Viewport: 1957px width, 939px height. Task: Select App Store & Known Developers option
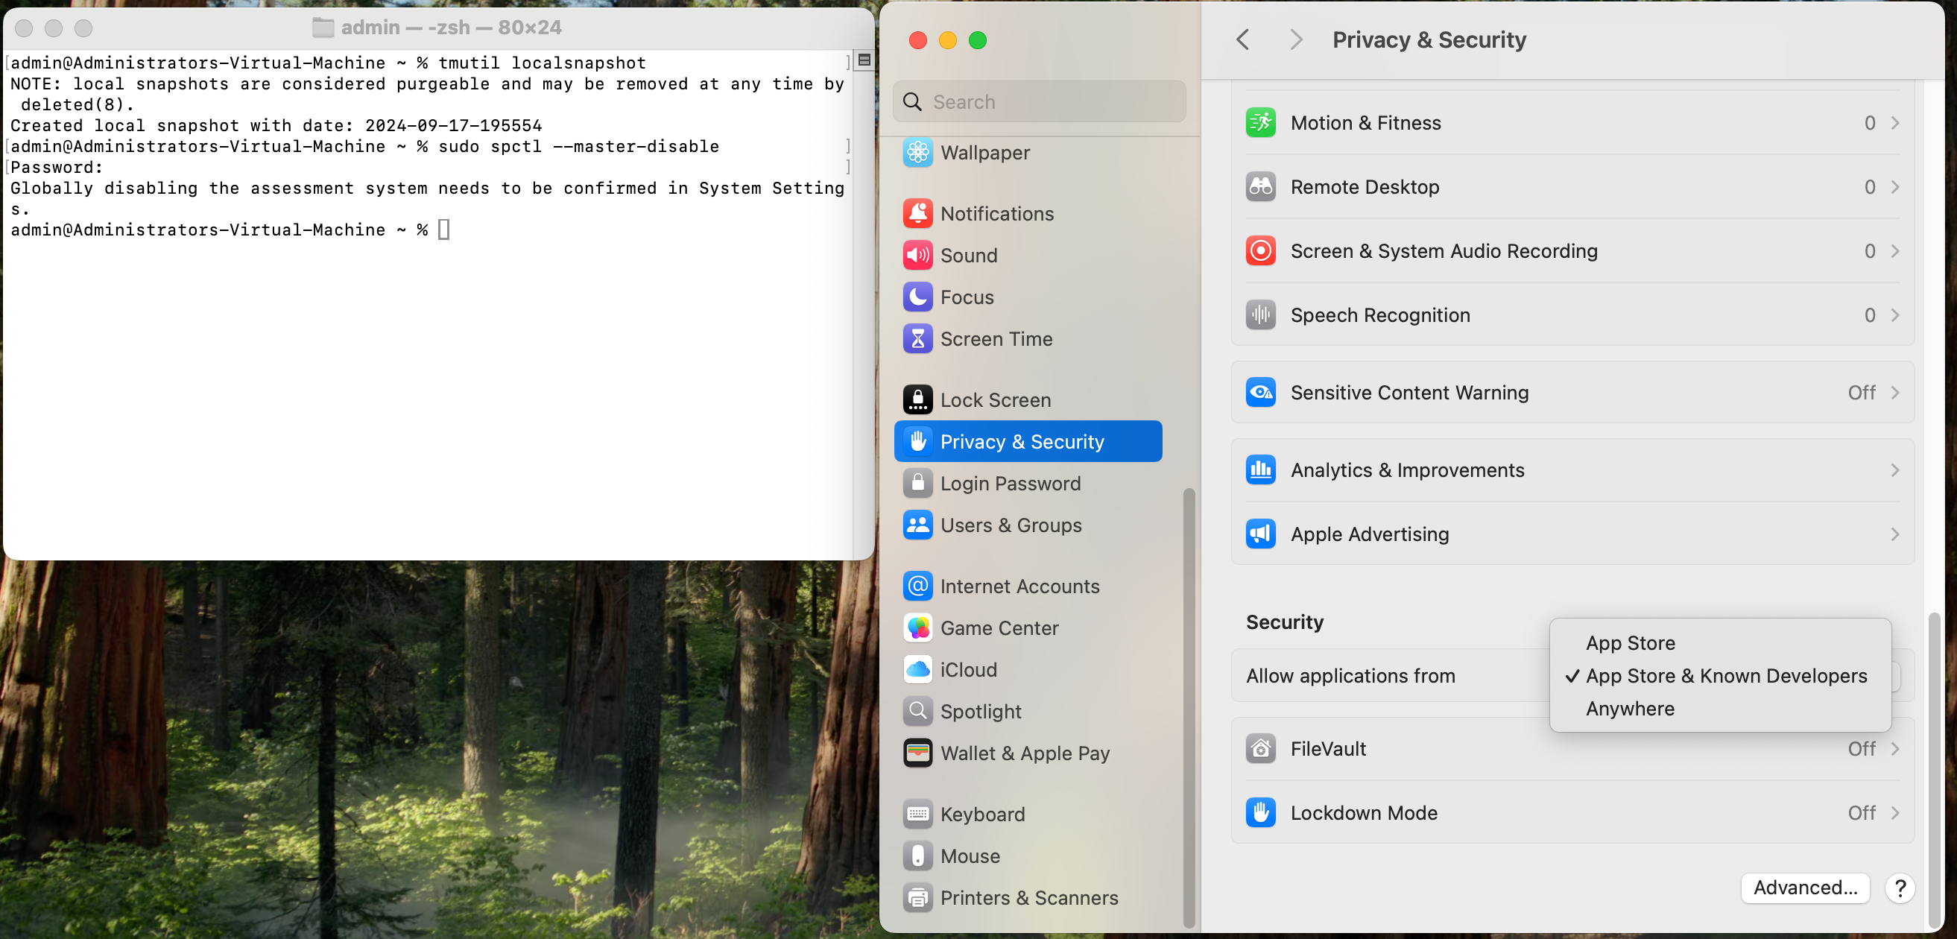click(1725, 675)
